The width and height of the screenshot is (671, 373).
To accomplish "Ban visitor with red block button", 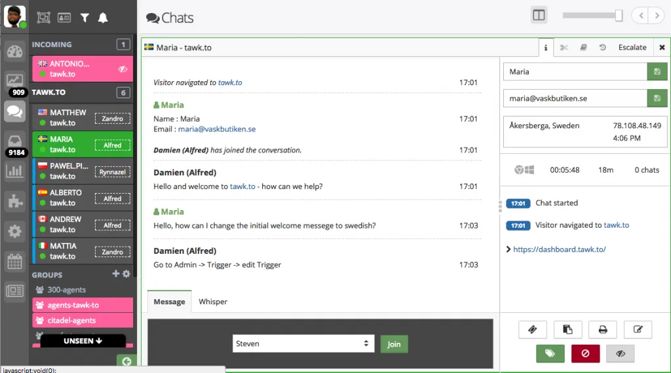I will coord(585,353).
